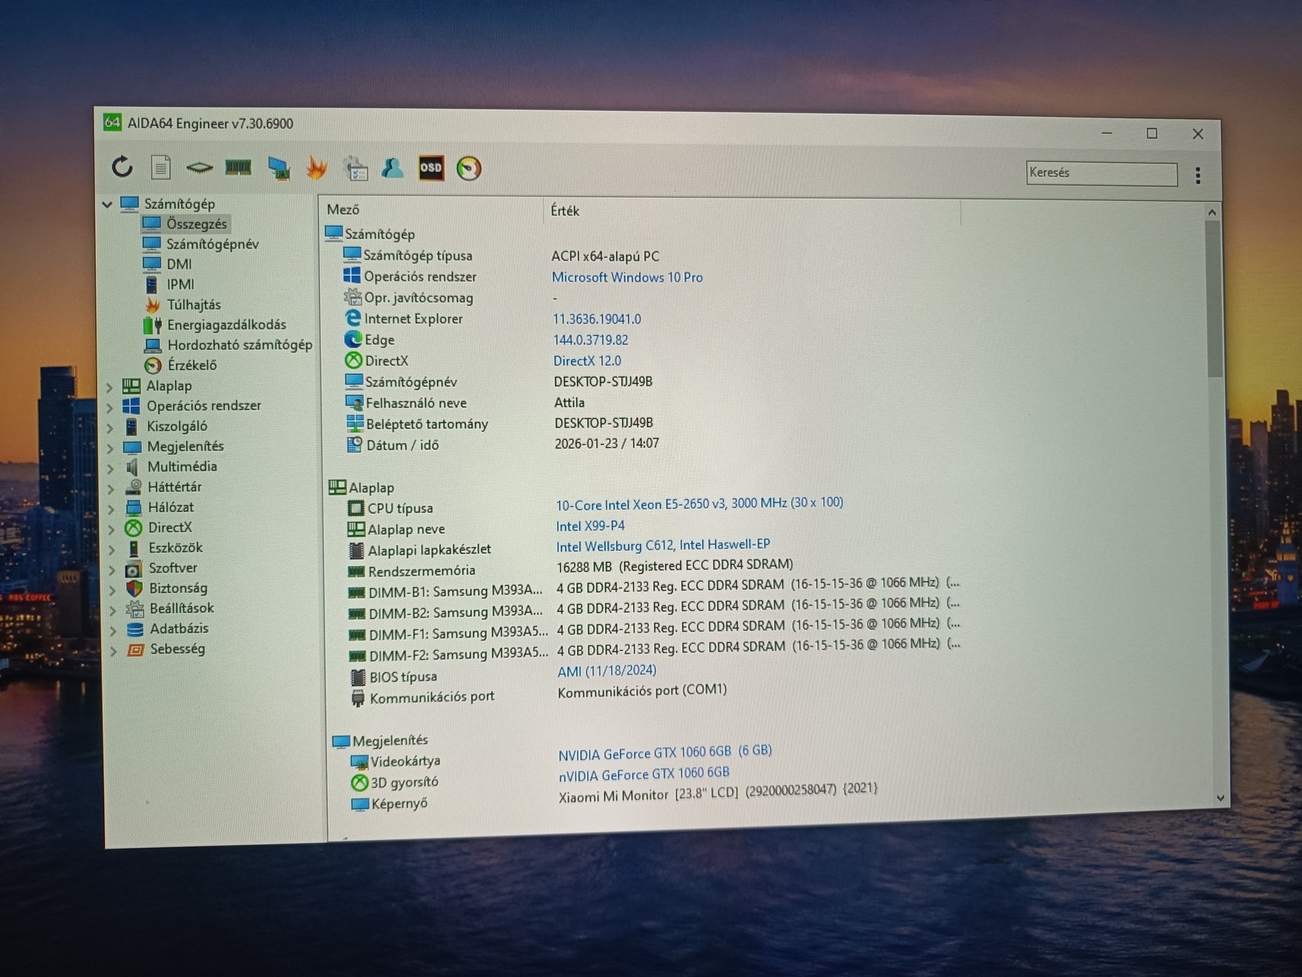Select the DIMM-F1 Samsung memory row
The height and width of the screenshot is (977, 1302).
coord(654,630)
